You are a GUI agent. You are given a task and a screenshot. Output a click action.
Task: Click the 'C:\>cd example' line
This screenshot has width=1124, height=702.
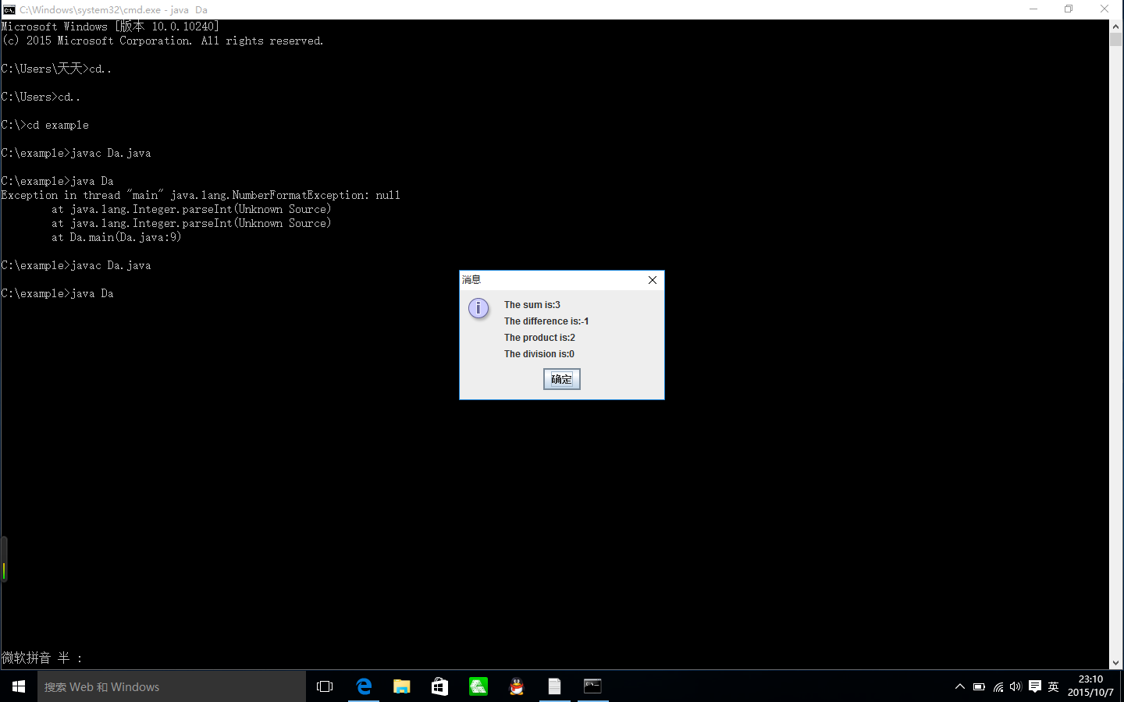click(x=45, y=125)
